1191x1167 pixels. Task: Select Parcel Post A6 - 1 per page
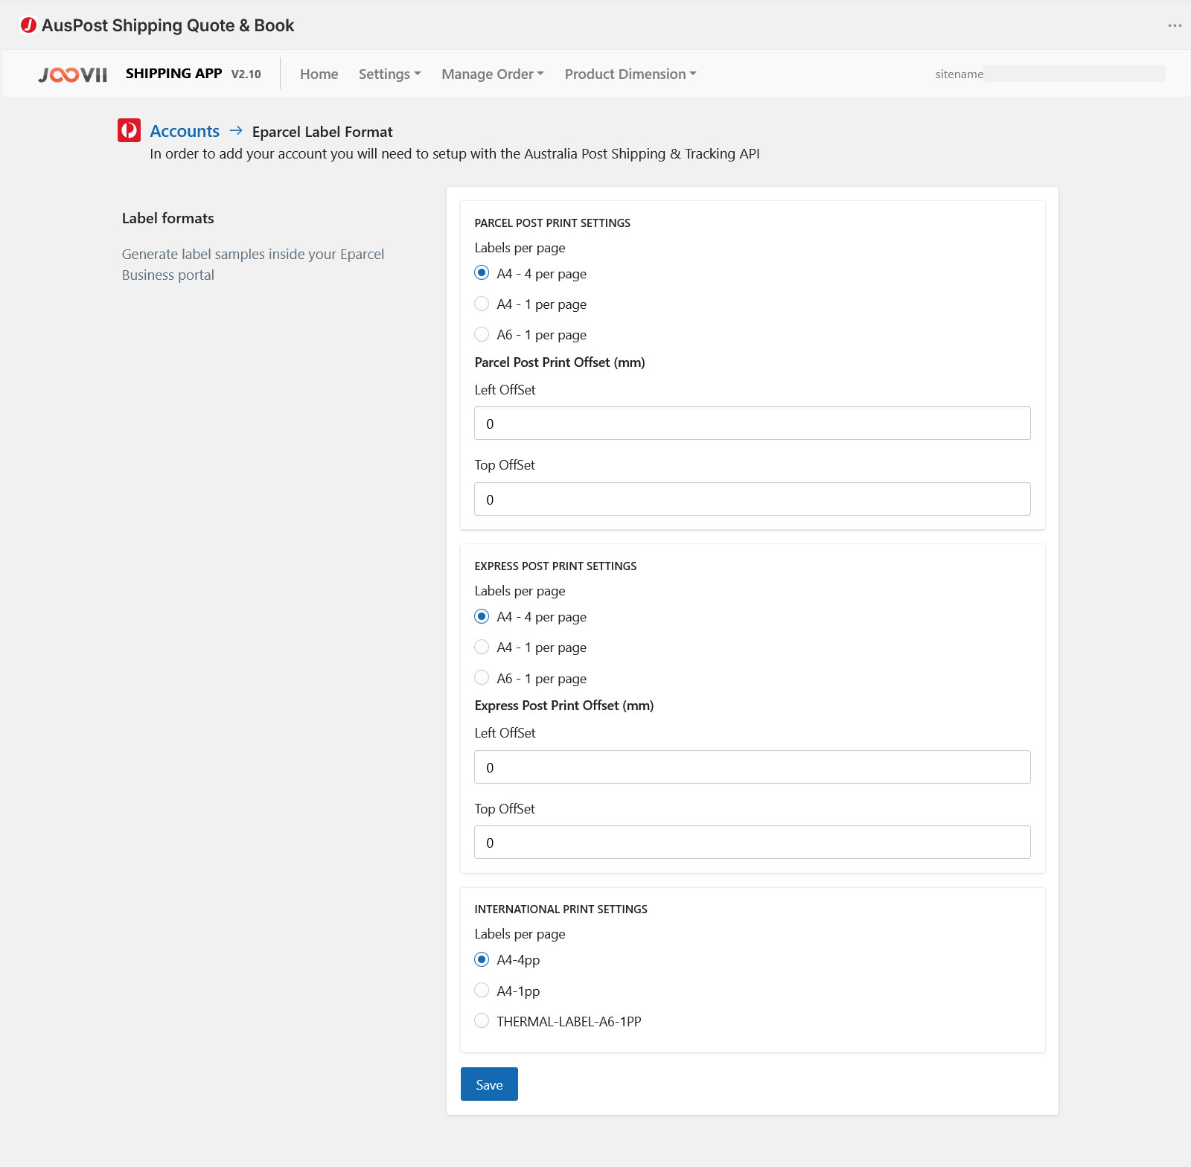click(x=482, y=335)
